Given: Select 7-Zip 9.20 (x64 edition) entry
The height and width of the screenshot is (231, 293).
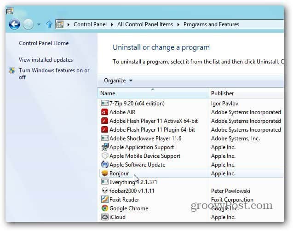Looking at the screenshot, I should [x=137, y=104].
